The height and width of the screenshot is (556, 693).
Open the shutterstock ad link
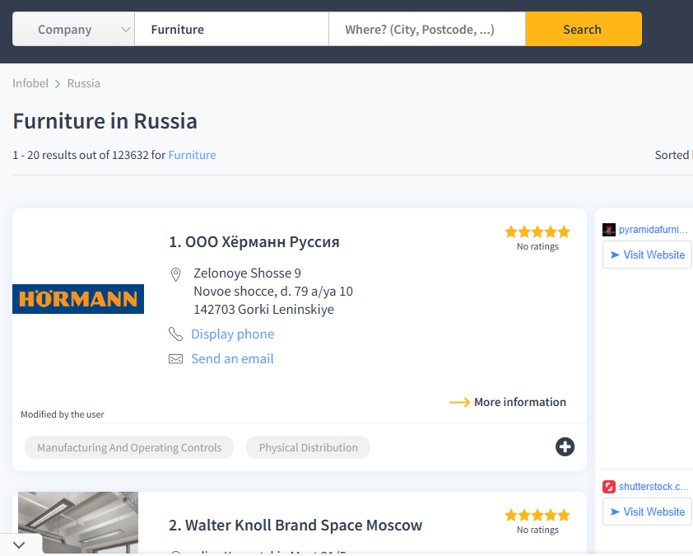pos(653,487)
